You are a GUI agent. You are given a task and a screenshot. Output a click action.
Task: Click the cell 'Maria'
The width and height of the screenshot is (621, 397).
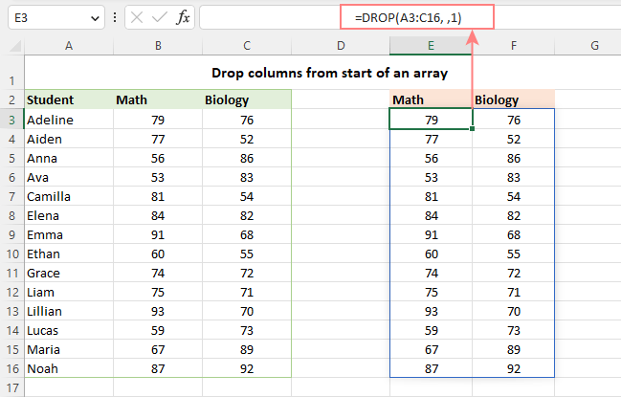tap(69, 349)
